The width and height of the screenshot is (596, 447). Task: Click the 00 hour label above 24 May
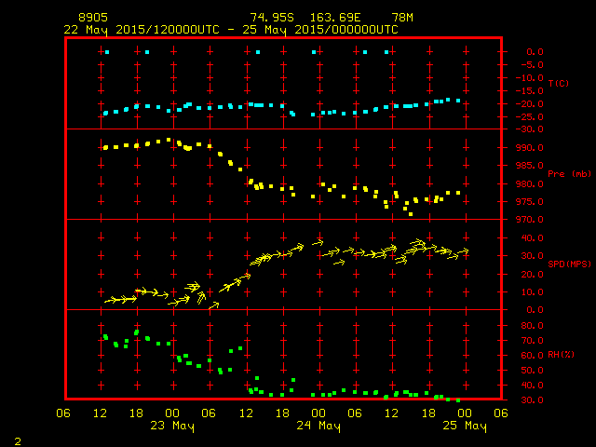[318, 413]
